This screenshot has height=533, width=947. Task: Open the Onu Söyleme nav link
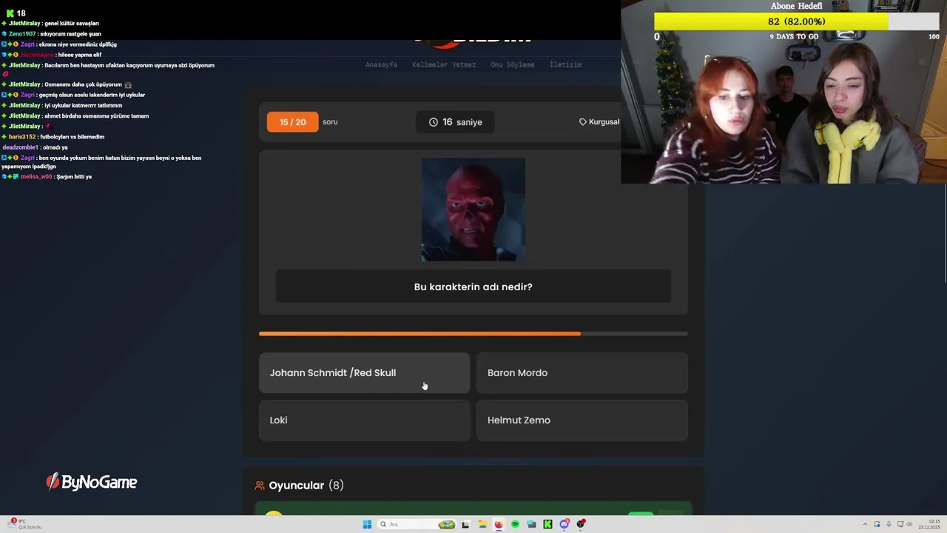(x=512, y=64)
